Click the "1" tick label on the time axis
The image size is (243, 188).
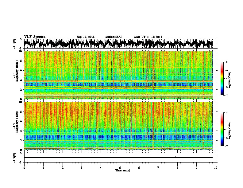43,168
